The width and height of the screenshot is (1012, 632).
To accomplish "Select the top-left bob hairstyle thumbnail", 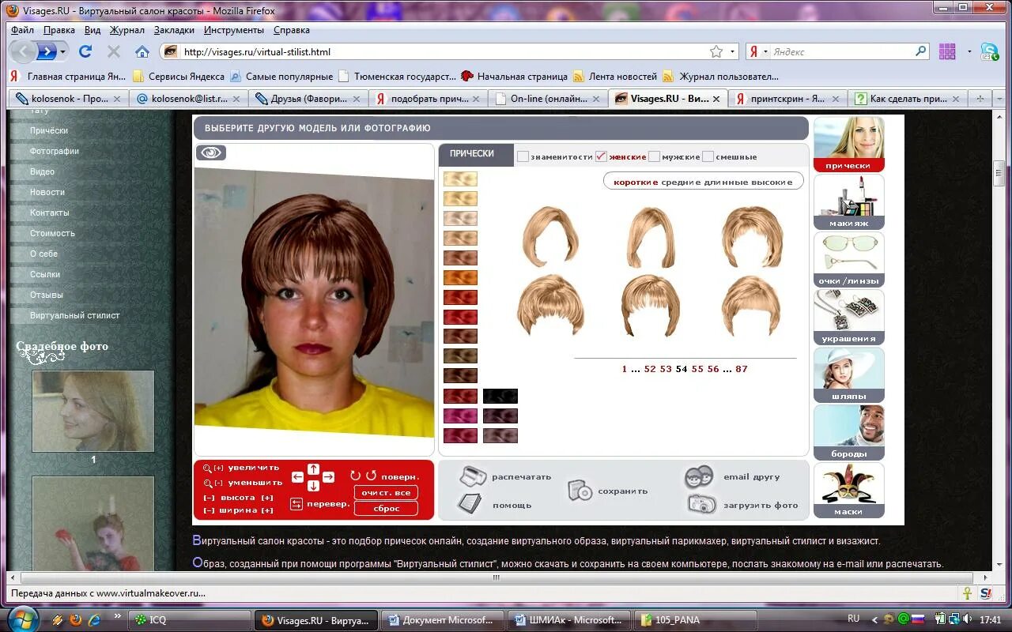I will click(551, 235).
